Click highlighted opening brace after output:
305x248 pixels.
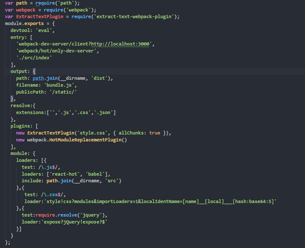(34, 71)
